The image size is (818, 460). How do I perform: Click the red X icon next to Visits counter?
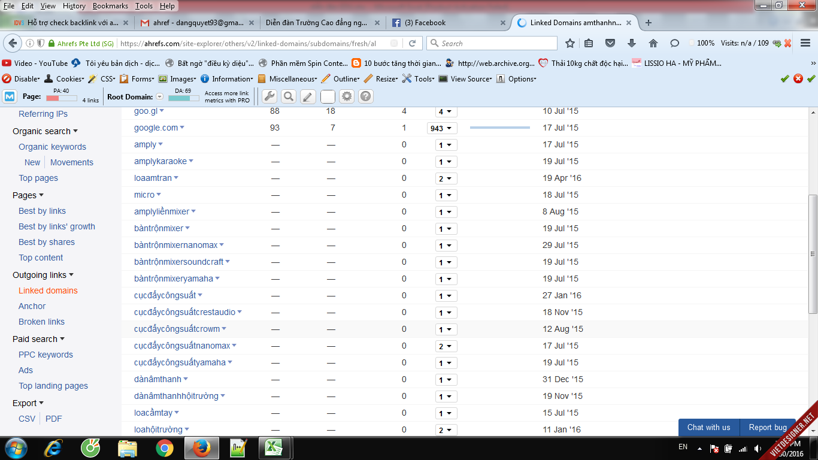[788, 43]
